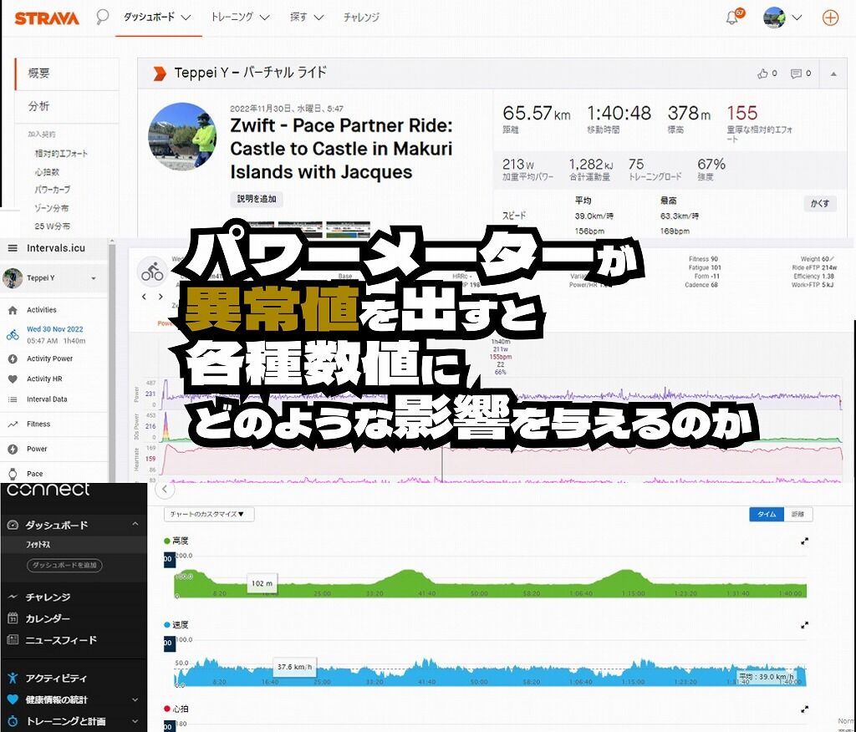Open comments via speech bubble icon
The width and height of the screenshot is (856, 732).
coord(796,74)
